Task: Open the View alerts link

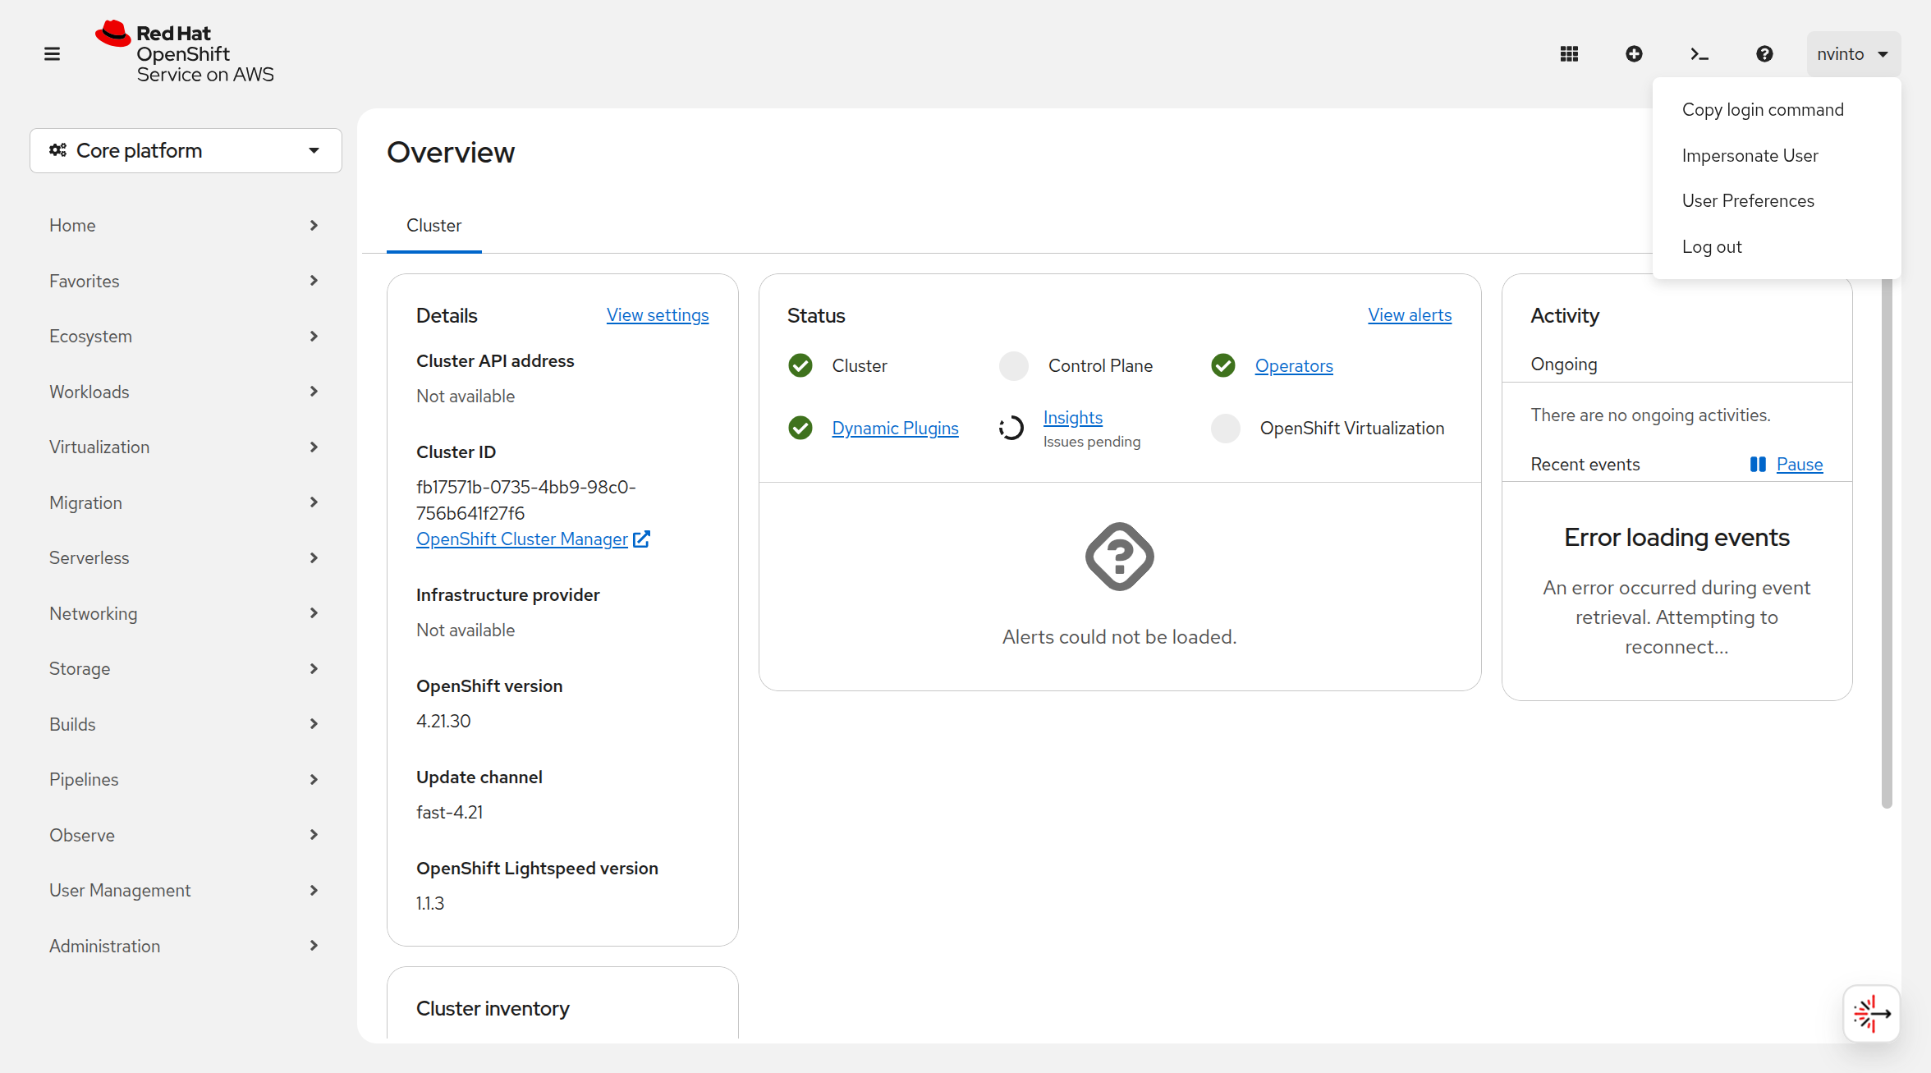Action: (x=1410, y=315)
